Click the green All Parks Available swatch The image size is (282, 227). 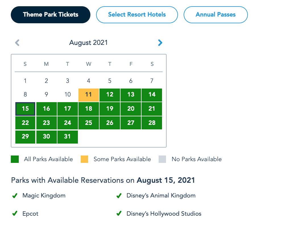[x=15, y=159]
